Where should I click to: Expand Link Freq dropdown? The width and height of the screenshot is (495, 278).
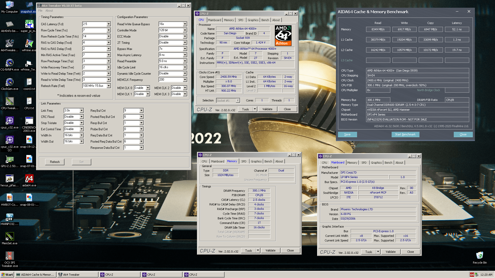click(81, 110)
